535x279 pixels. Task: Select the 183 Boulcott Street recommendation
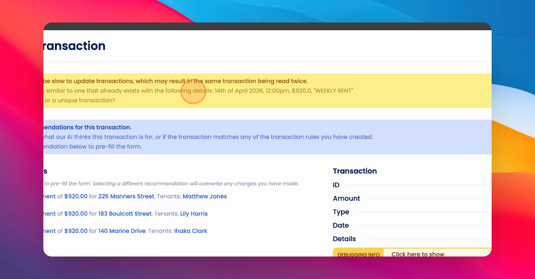125,214
